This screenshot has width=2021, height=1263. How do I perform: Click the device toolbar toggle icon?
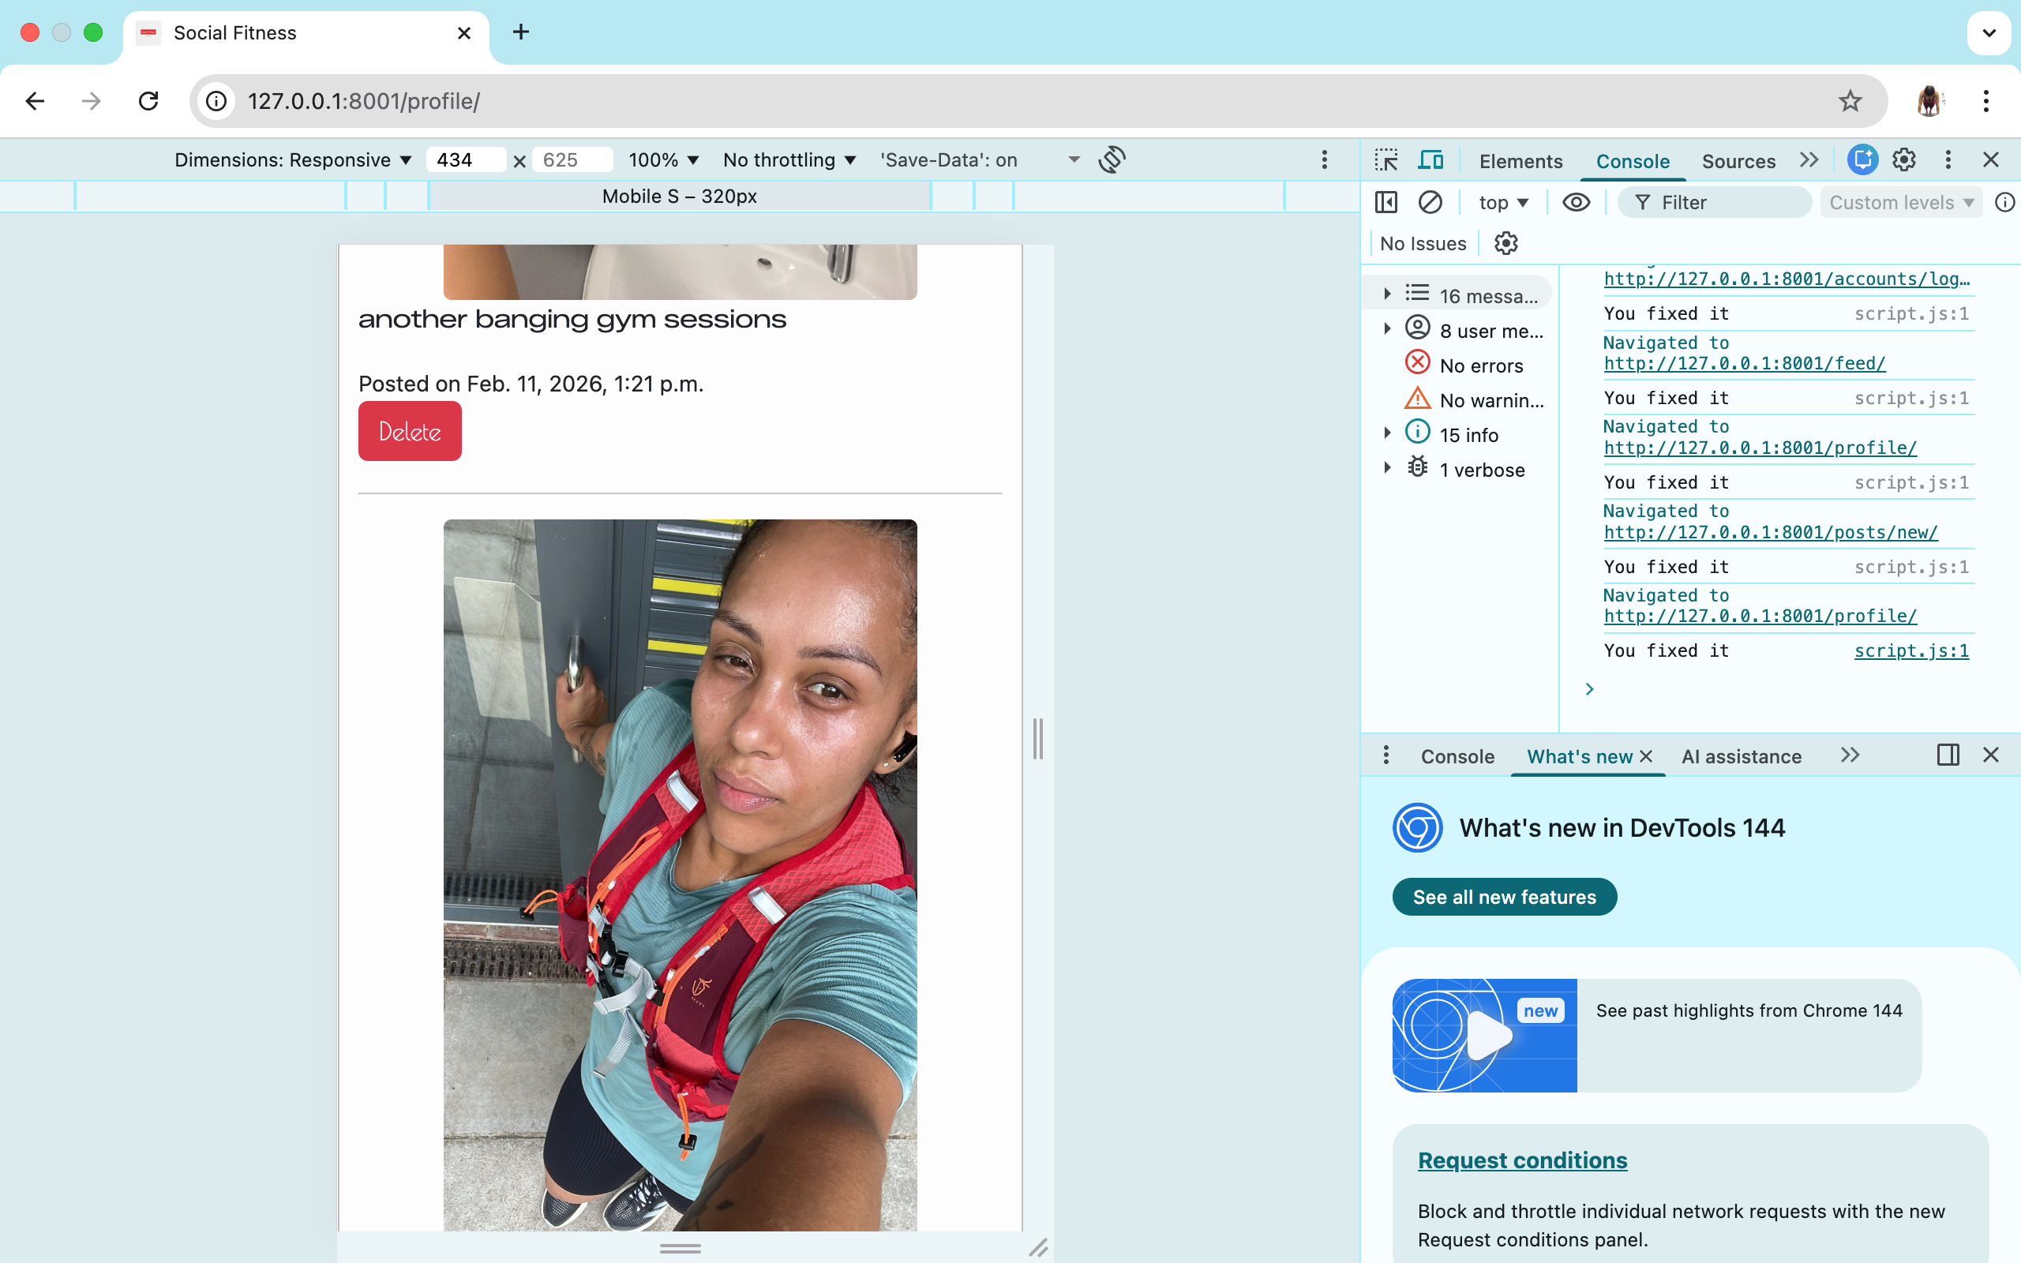[x=1430, y=159]
